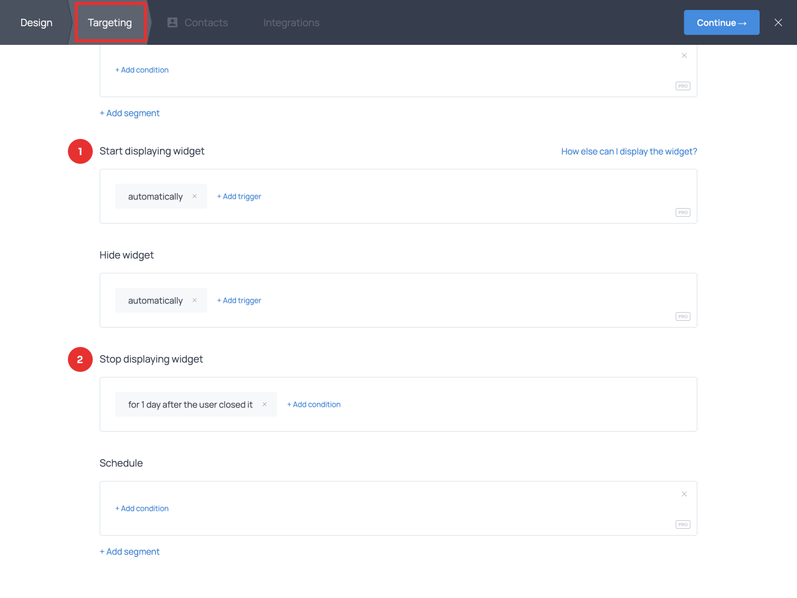Viewport: 797px width, 598px height.
Task: Remove 'automatically' trigger under Start displaying widget
Action: 194,196
